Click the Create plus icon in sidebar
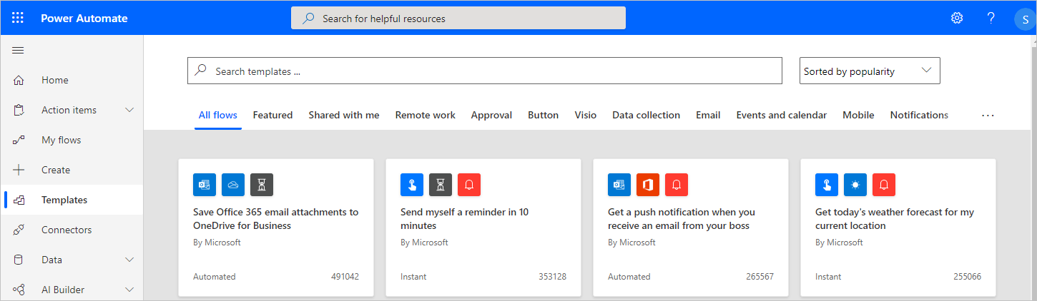The height and width of the screenshot is (301, 1037). [19, 170]
